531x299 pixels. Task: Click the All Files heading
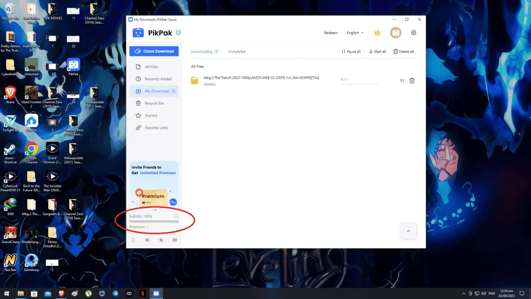(x=197, y=67)
